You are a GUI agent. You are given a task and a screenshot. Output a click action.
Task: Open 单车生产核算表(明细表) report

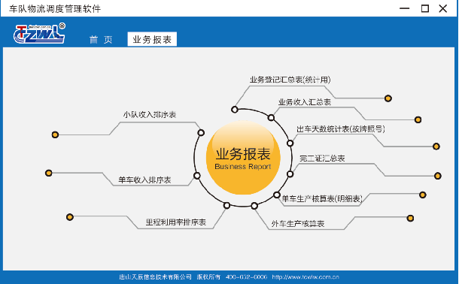click(322, 198)
